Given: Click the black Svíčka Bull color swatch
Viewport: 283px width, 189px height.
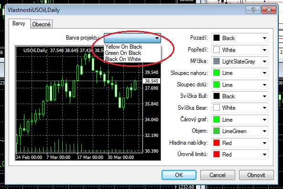Looking at the screenshot, I should 217,96.
